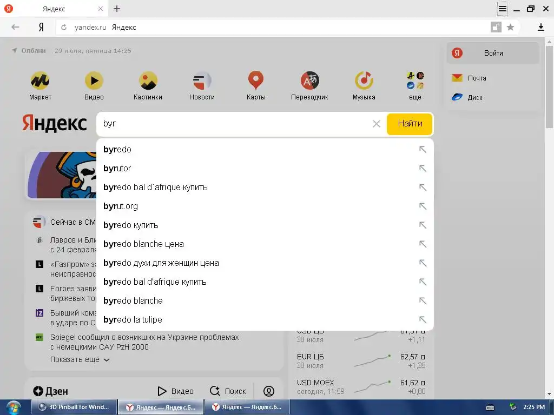Switch to second Яндекс taskbar window
Screen dimensions: 554x415
[247, 407]
